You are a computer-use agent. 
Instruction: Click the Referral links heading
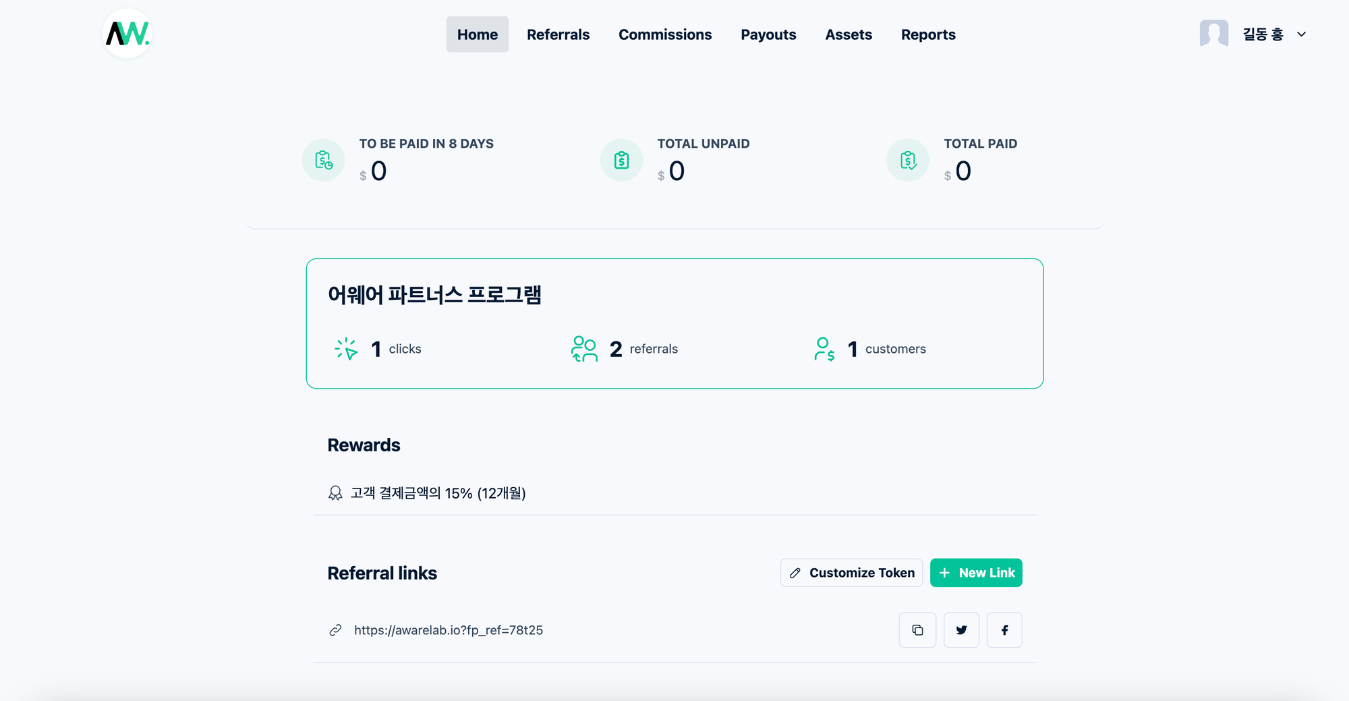[x=382, y=573]
